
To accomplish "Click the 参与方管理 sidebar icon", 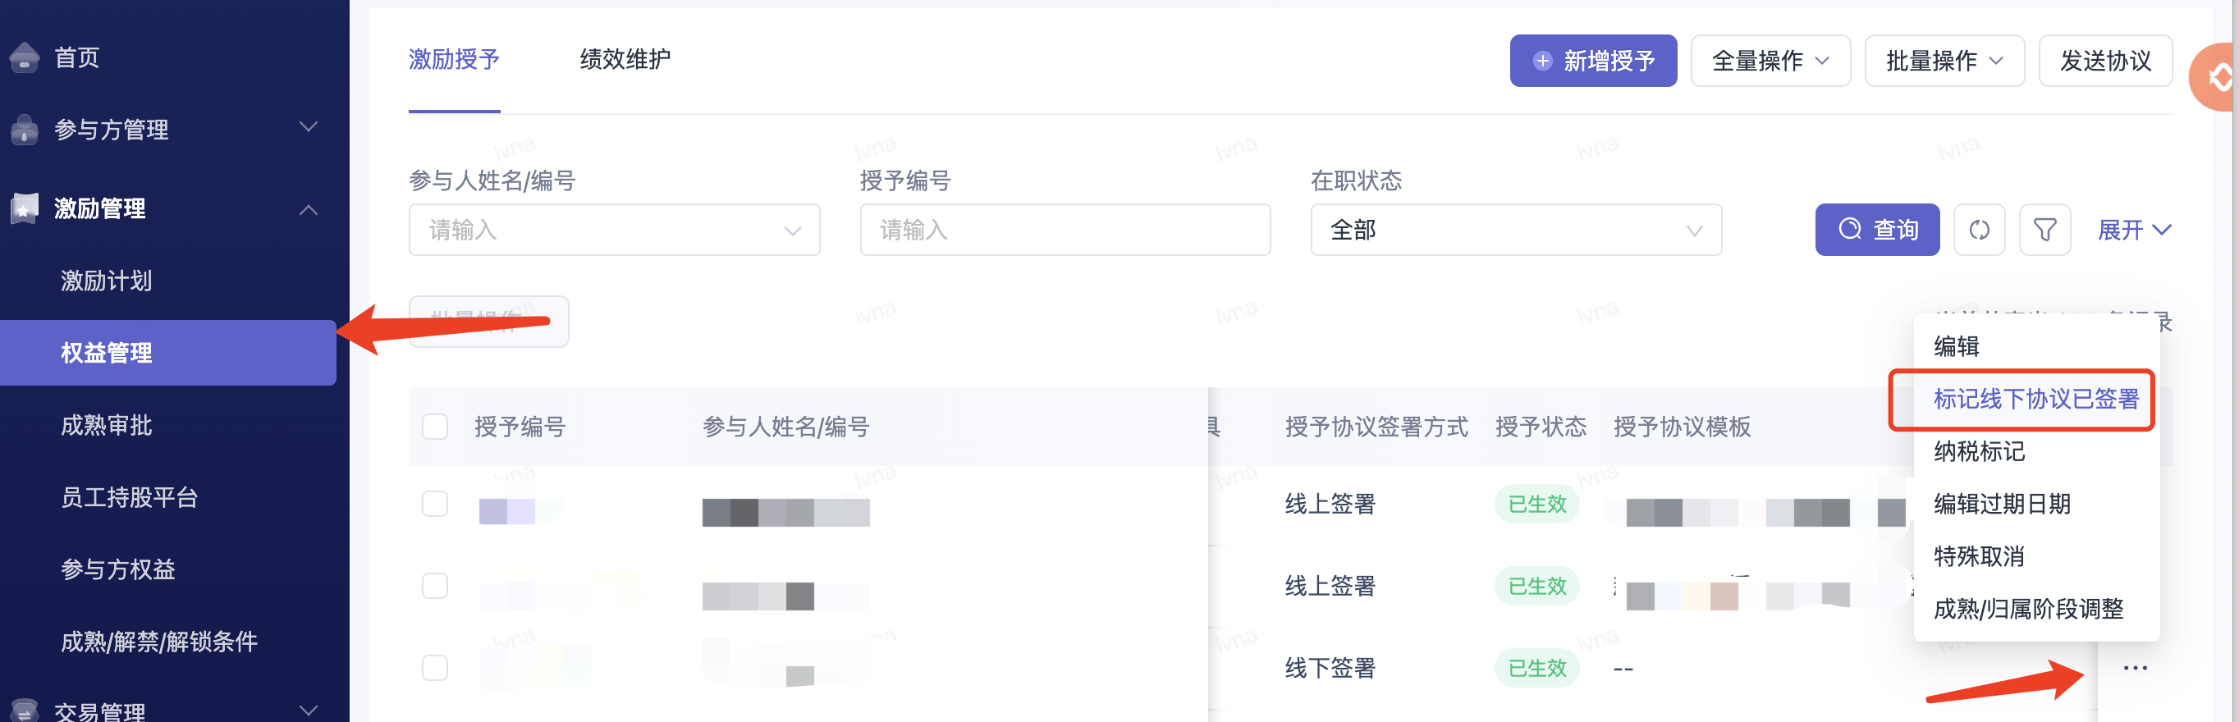I will pyautogui.click(x=25, y=130).
